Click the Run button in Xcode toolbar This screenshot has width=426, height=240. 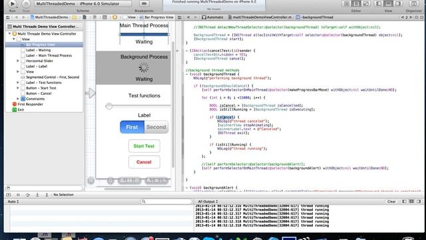point(12,4)
